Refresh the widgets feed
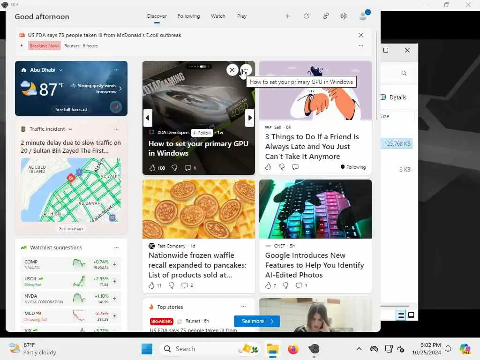This screenshot has height=360, width=480. pos(306,16)
